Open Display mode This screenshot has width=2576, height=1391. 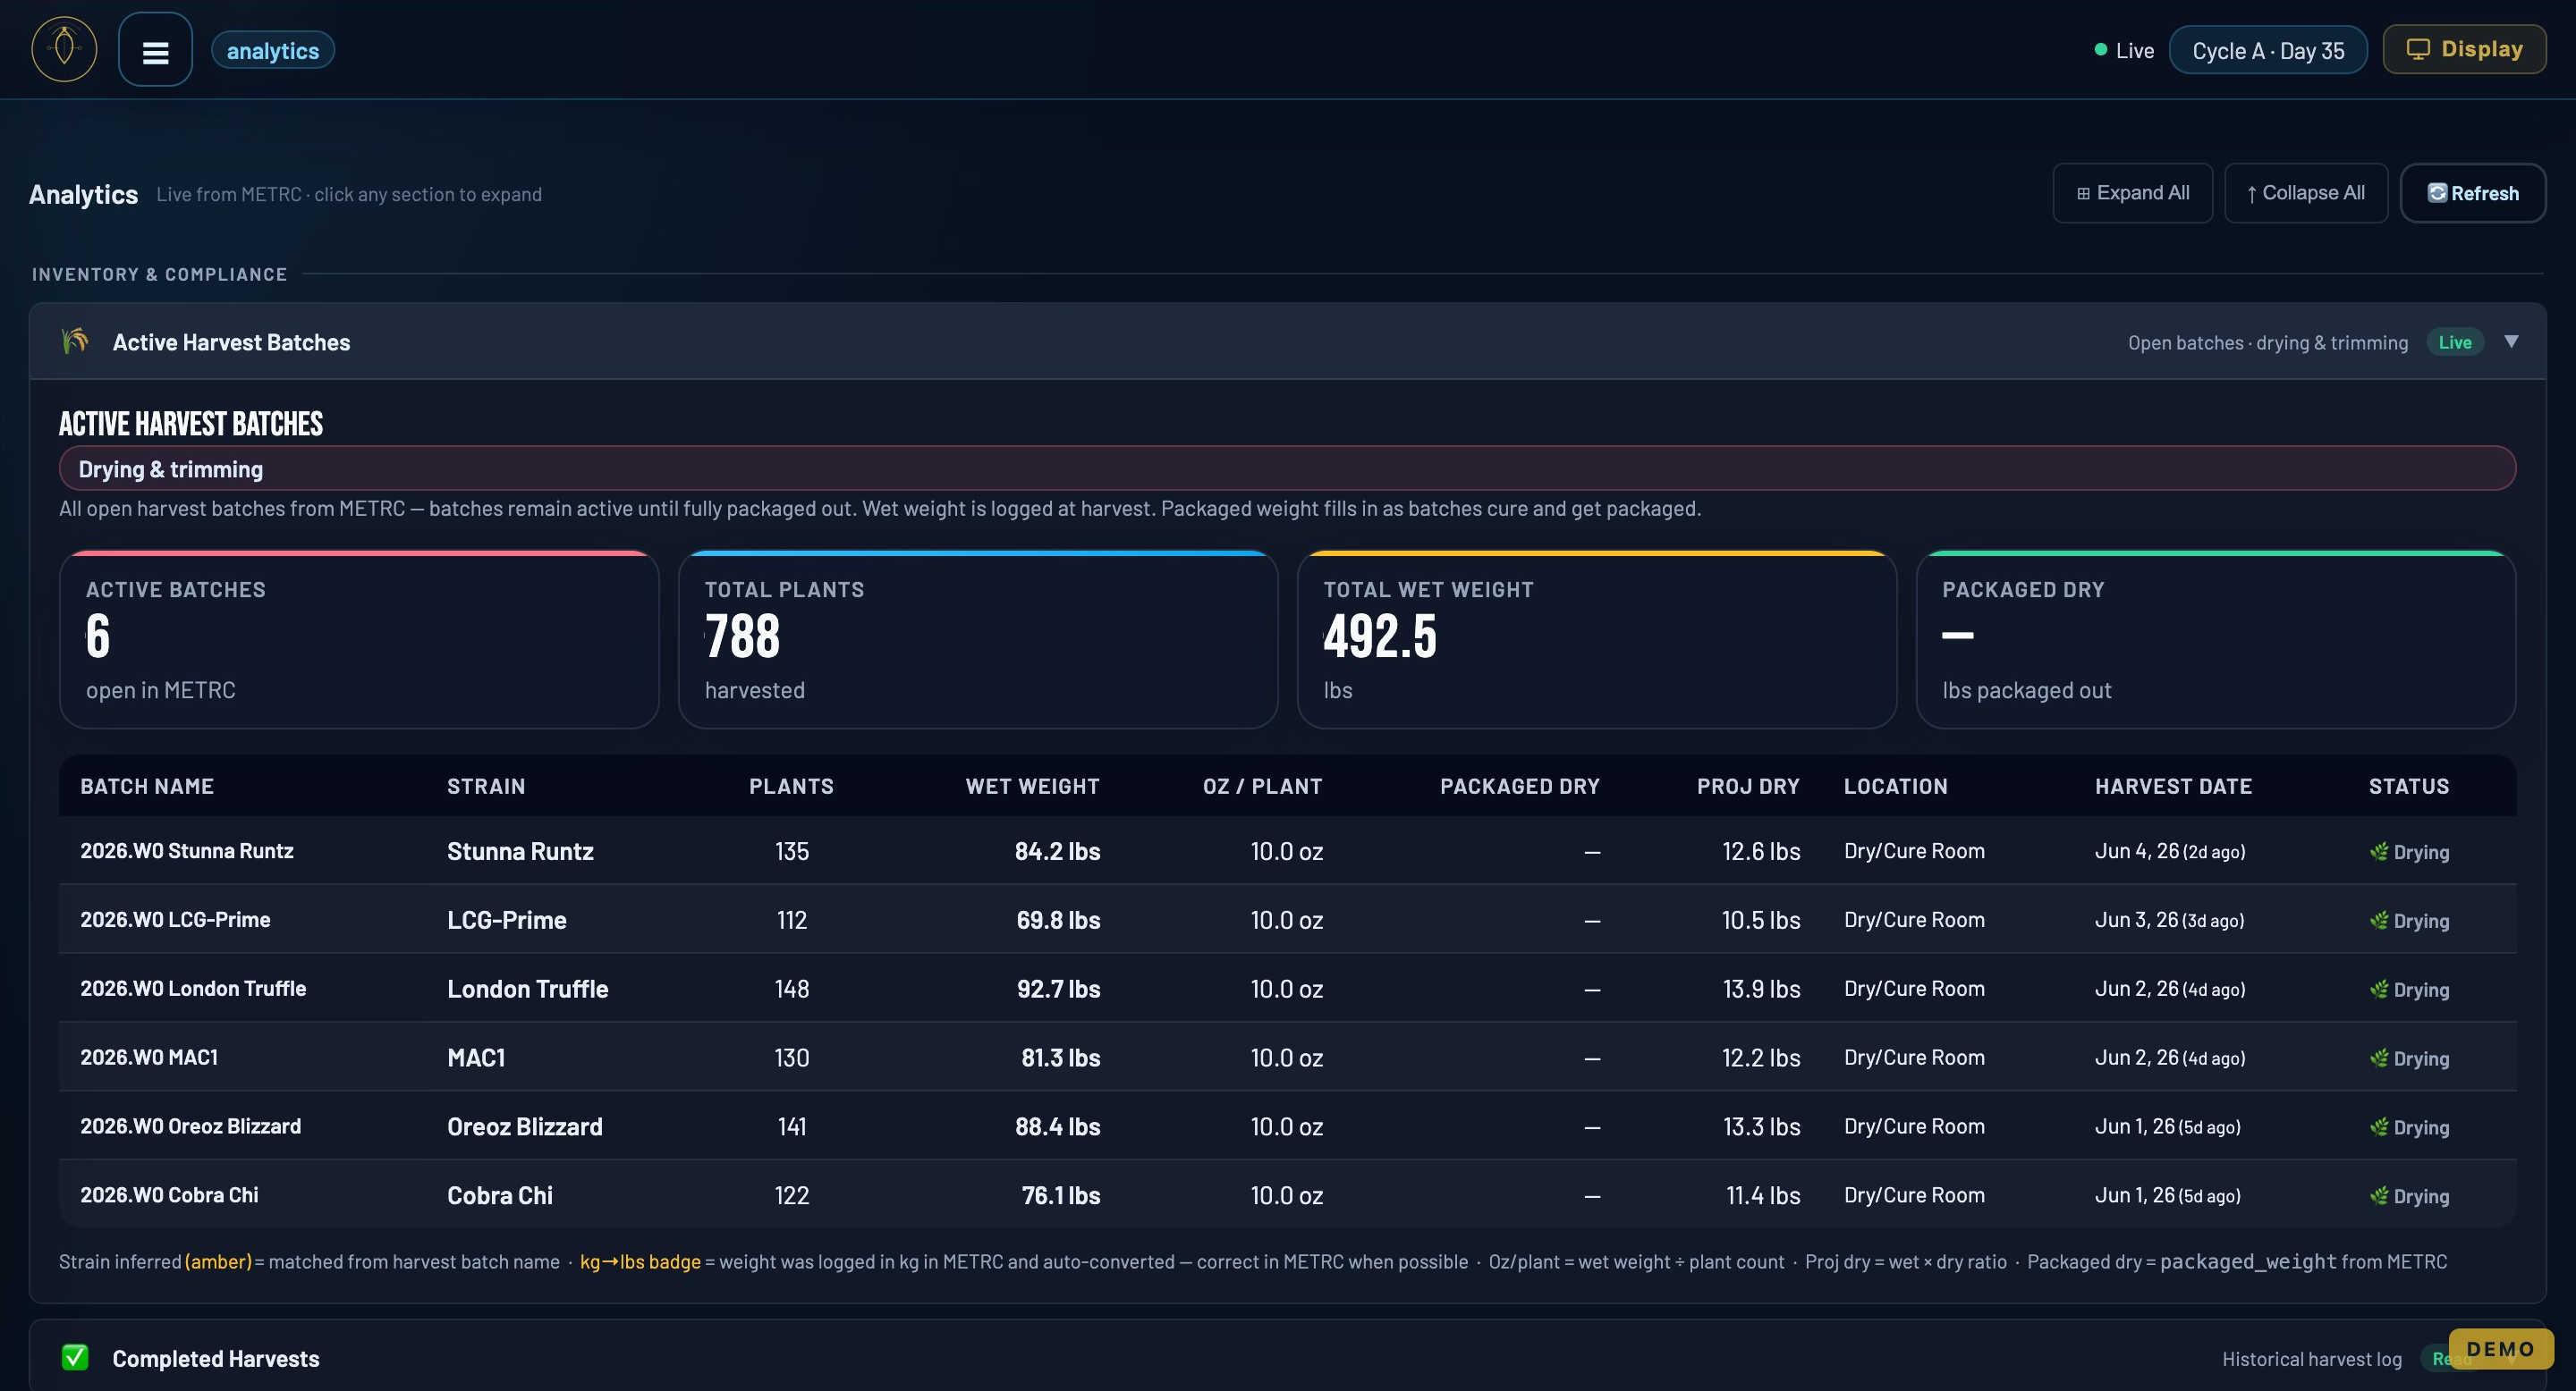[x=2464, y=49]
